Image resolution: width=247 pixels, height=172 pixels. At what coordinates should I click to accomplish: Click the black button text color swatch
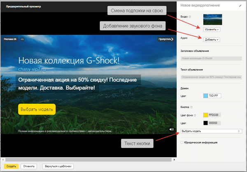tap(205, 123)
